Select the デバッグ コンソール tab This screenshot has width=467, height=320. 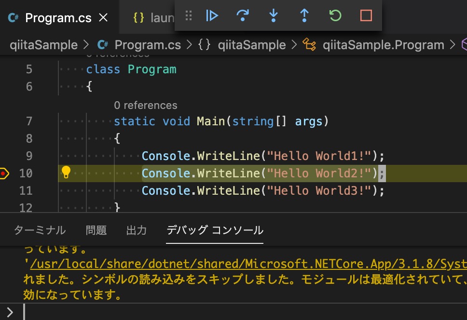215,230
